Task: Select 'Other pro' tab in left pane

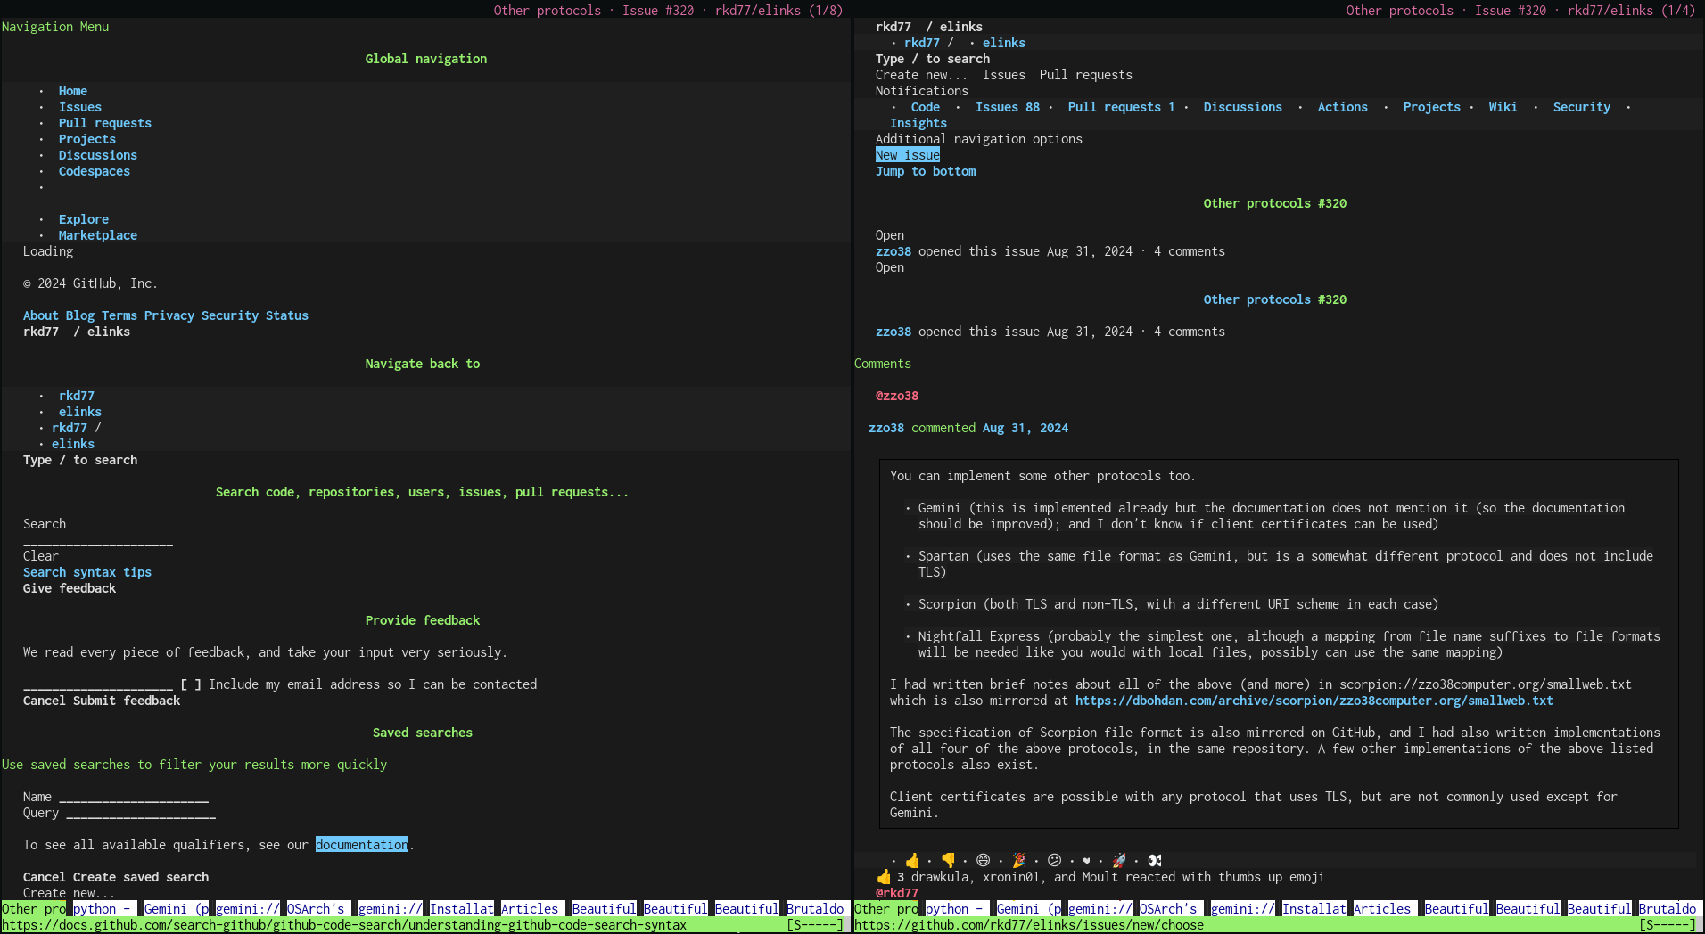Action: pos(34,909)
